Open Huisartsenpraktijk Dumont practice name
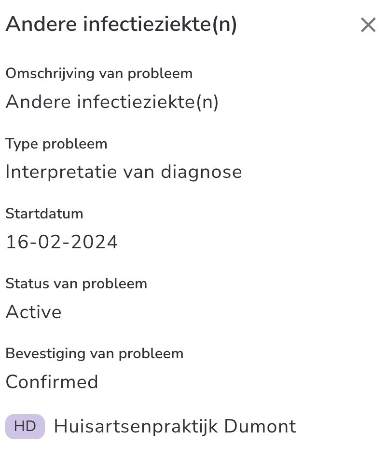 point(175,426)
